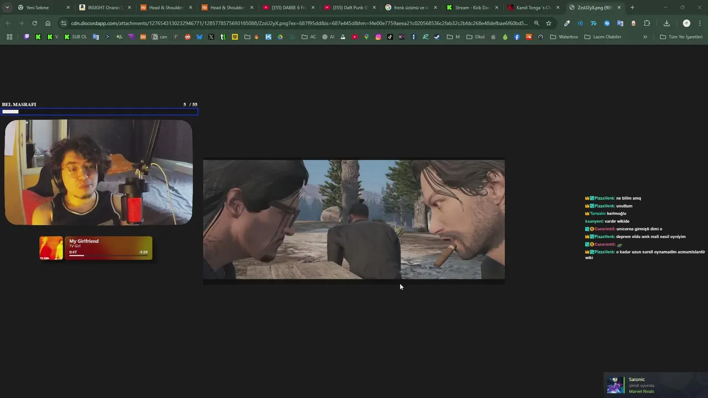
Task: Open the Downloads tray icon
Action: (667, 23)
